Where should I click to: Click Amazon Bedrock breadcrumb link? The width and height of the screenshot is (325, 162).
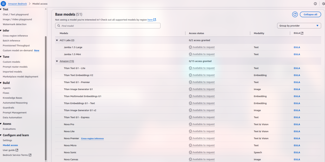click(17, 4)
